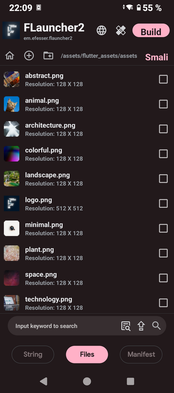This screenshot has width=174, height=393.
Task: Open the globe language icon
Action: 101,31
